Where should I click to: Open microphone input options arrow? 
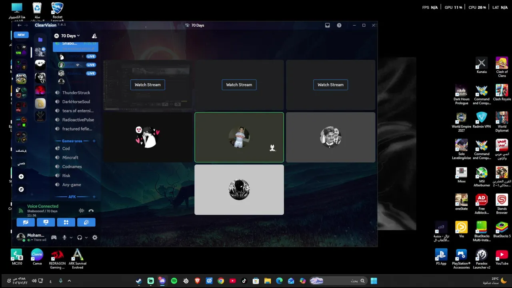point(71,238)
